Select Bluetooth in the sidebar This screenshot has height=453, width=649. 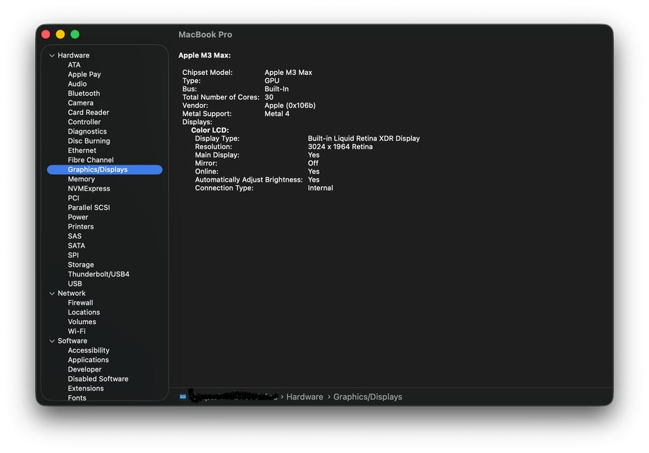(x=84, y=94)
